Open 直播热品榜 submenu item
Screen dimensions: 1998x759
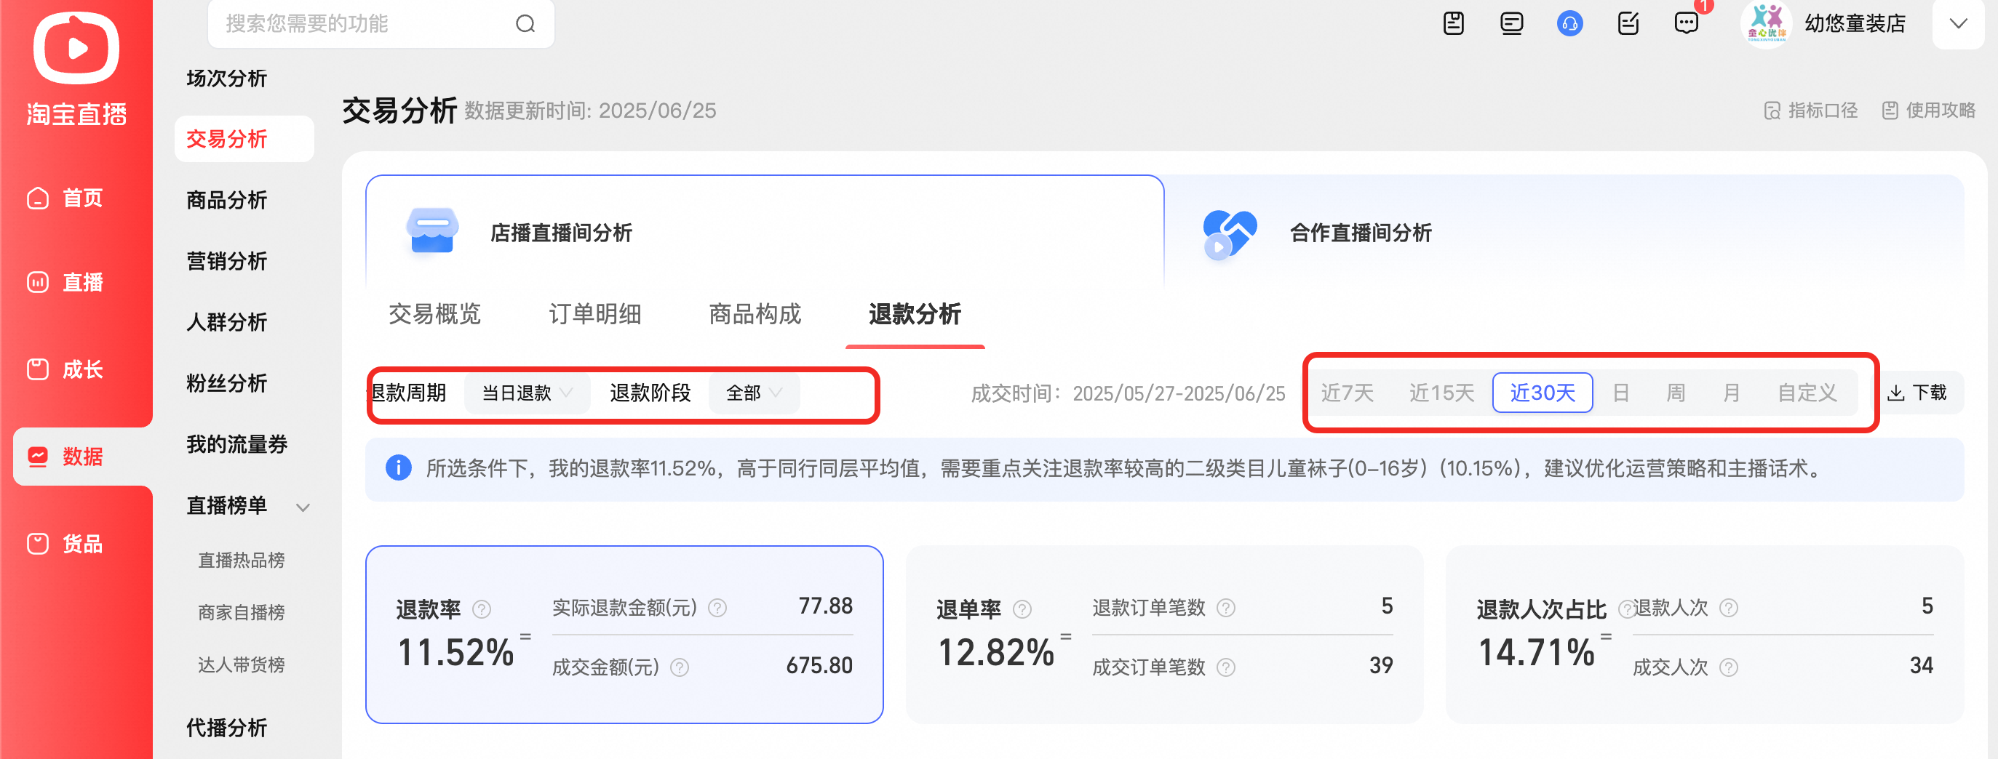click(x=242, y=561)
